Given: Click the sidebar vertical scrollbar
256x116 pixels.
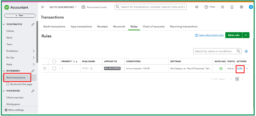Looking at the screenshot, I should point(37,42).
